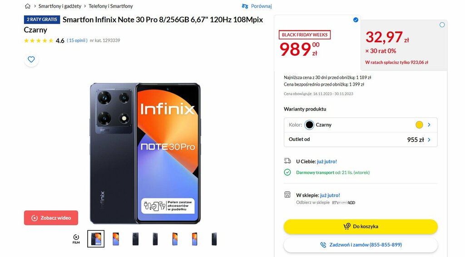Add to cart with Do koszyka button

361,227
